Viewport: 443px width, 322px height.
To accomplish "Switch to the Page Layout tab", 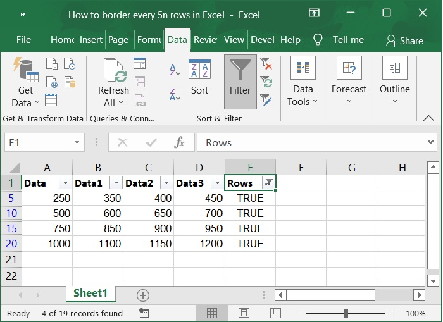I will pos(118,40).
